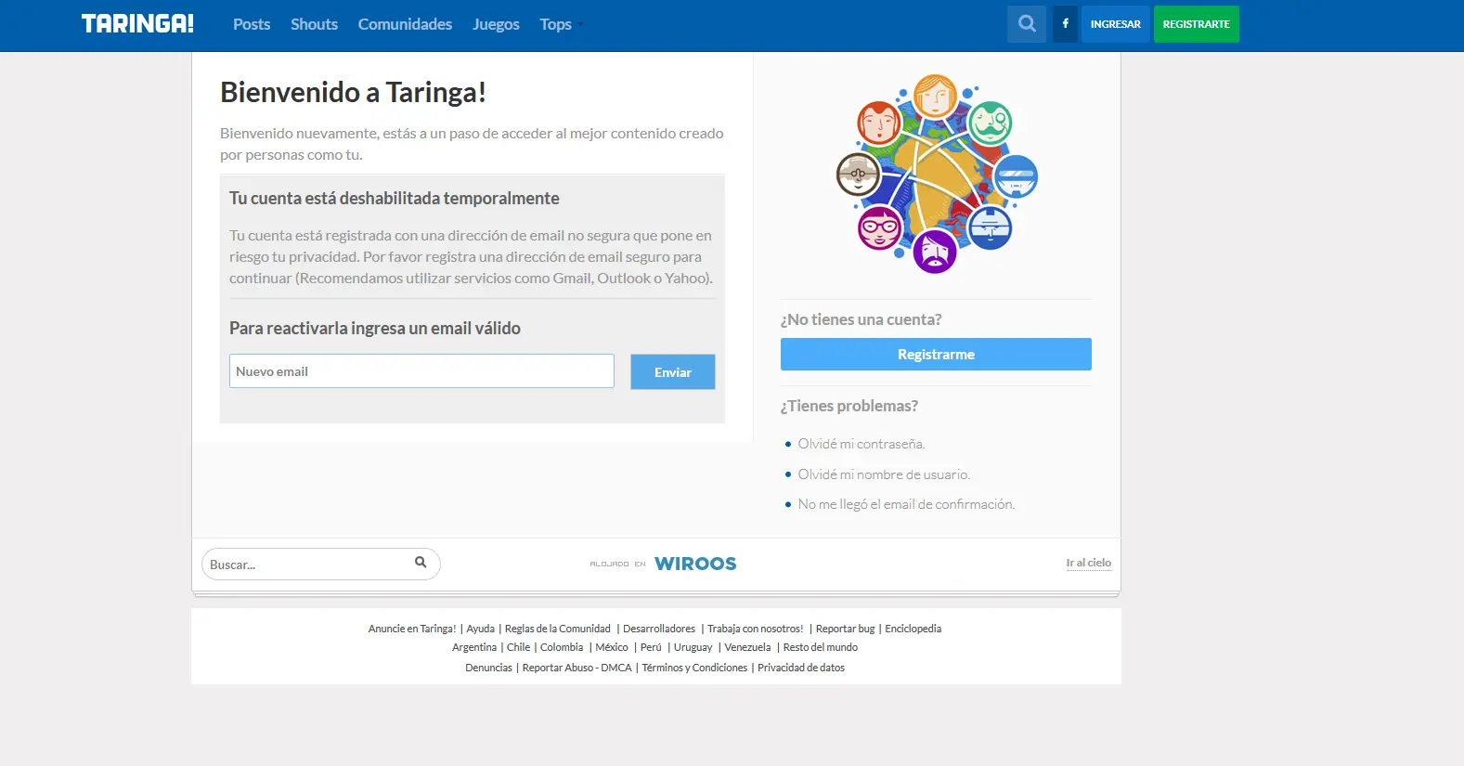Viewport: 1464px width, 766px height.
Task: Open Anuncie en Taringa! link
Action: point(412,629)
